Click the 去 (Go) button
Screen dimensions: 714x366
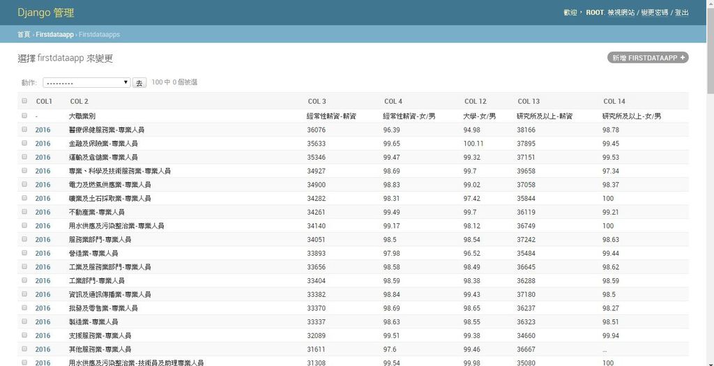coord(139,83)
